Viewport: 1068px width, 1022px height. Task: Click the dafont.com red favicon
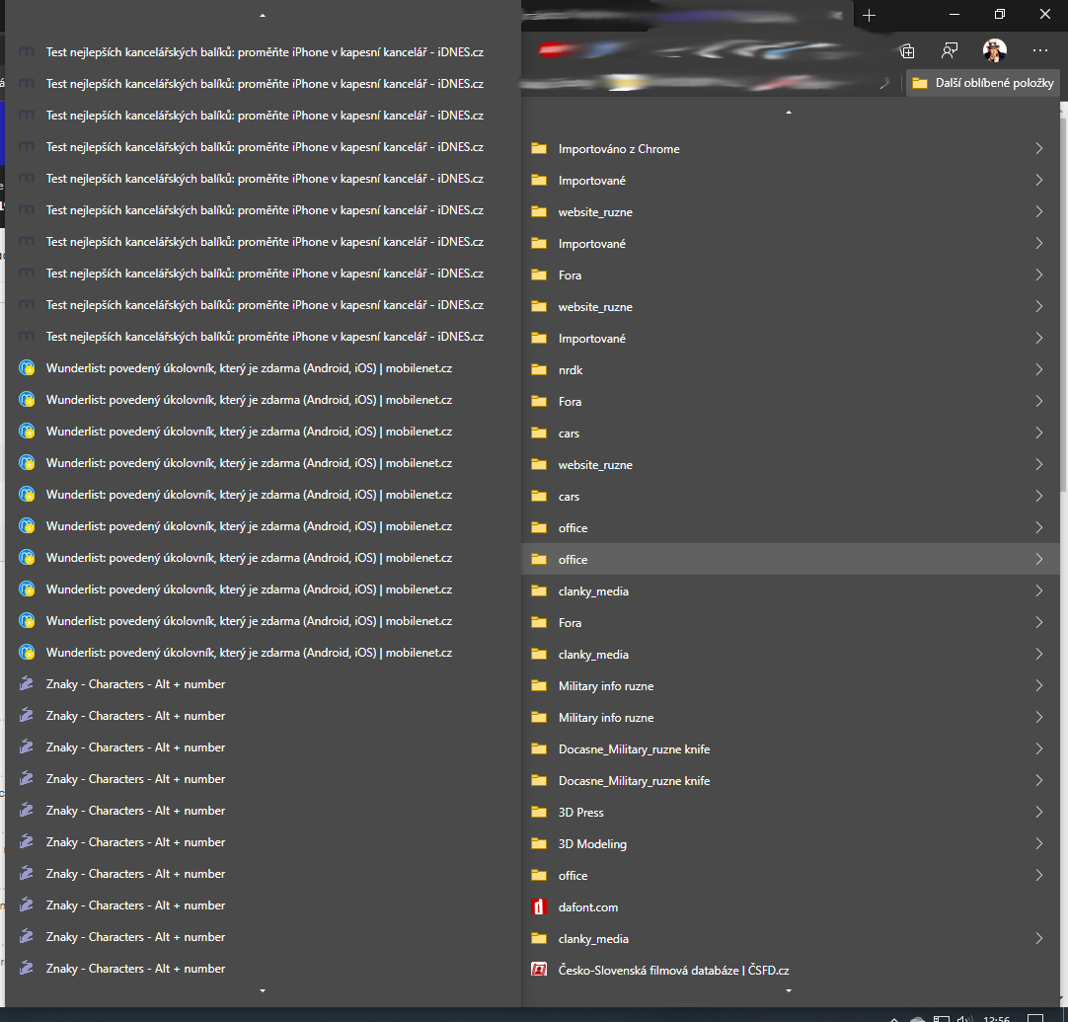tap(539, 906)
